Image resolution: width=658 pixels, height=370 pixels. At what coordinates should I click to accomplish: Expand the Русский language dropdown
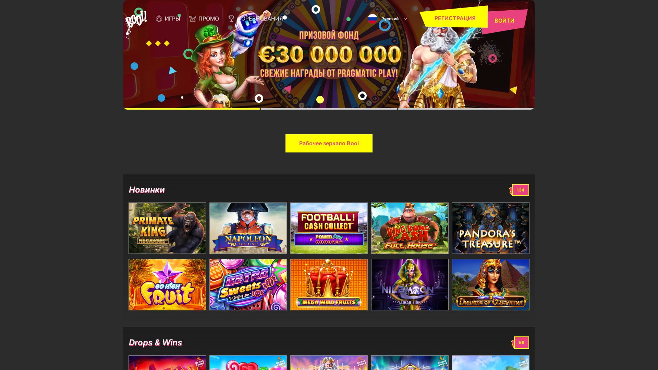(x=388, y=18)
